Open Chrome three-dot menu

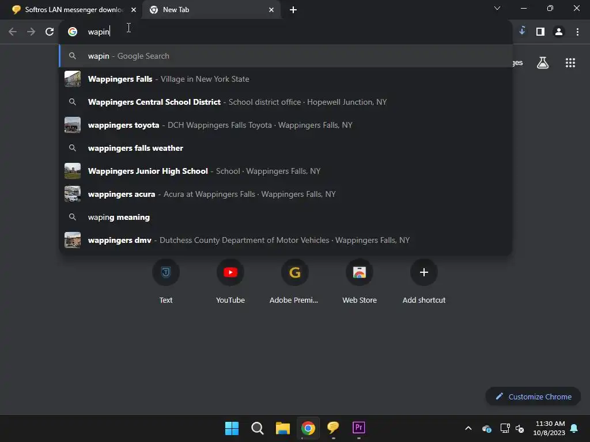(577, 32)
